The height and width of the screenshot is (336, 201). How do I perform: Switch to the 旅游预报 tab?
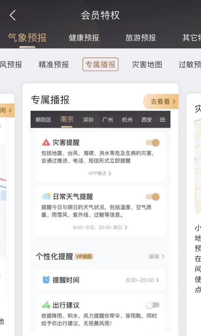coord(141,38)
